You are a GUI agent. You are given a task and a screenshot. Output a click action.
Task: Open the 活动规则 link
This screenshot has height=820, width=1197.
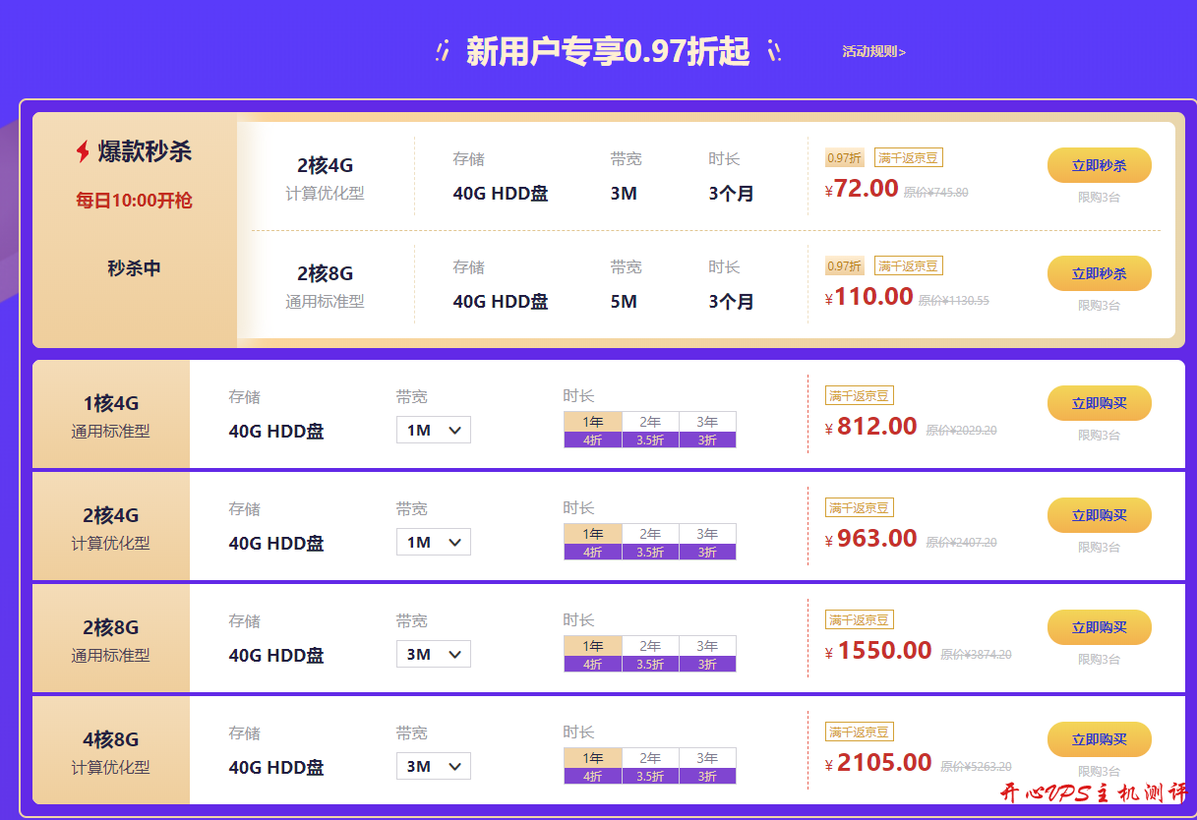coord(873,52)
